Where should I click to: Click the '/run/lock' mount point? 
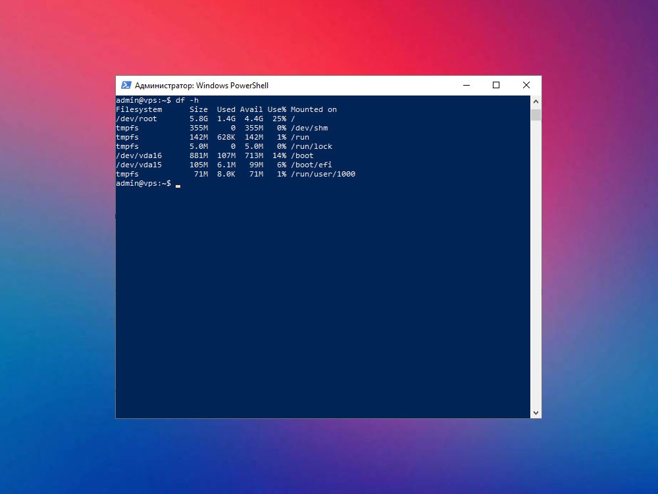[x=311, y=147]
